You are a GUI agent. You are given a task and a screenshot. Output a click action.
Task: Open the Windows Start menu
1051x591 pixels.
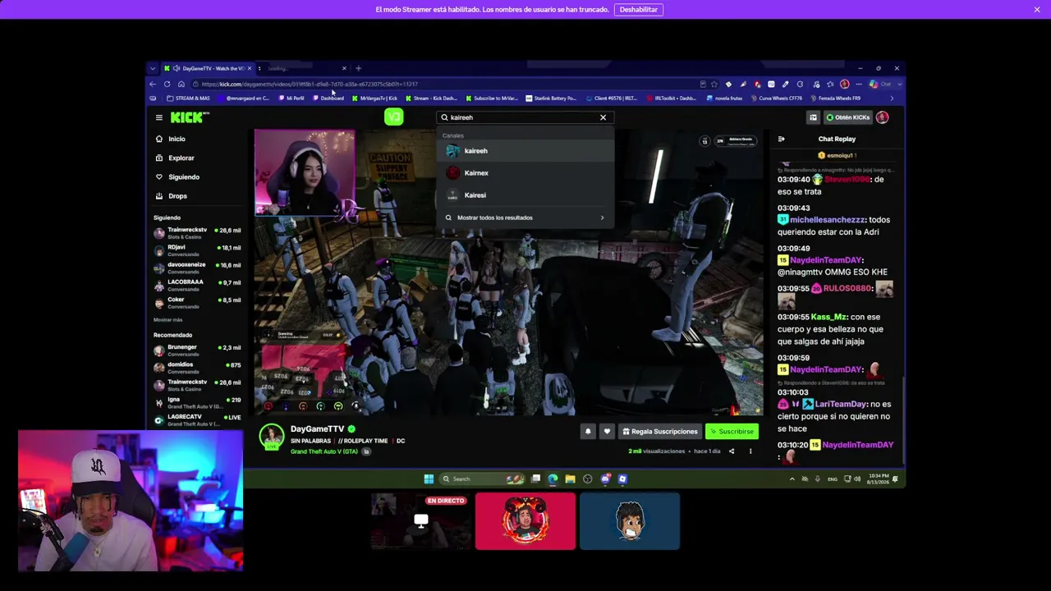[x=429, y=479]
